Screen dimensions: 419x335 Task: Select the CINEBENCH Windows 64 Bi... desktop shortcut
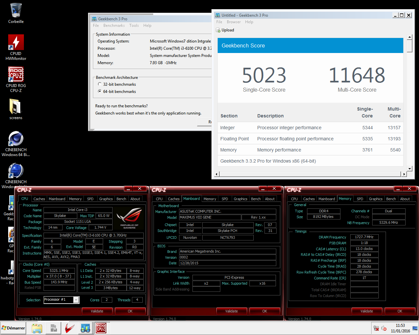coord(16,144)
